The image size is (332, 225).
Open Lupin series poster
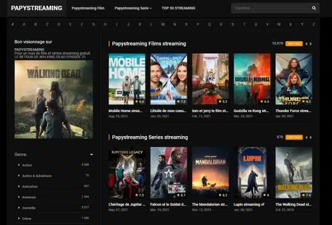click(252, 172)
